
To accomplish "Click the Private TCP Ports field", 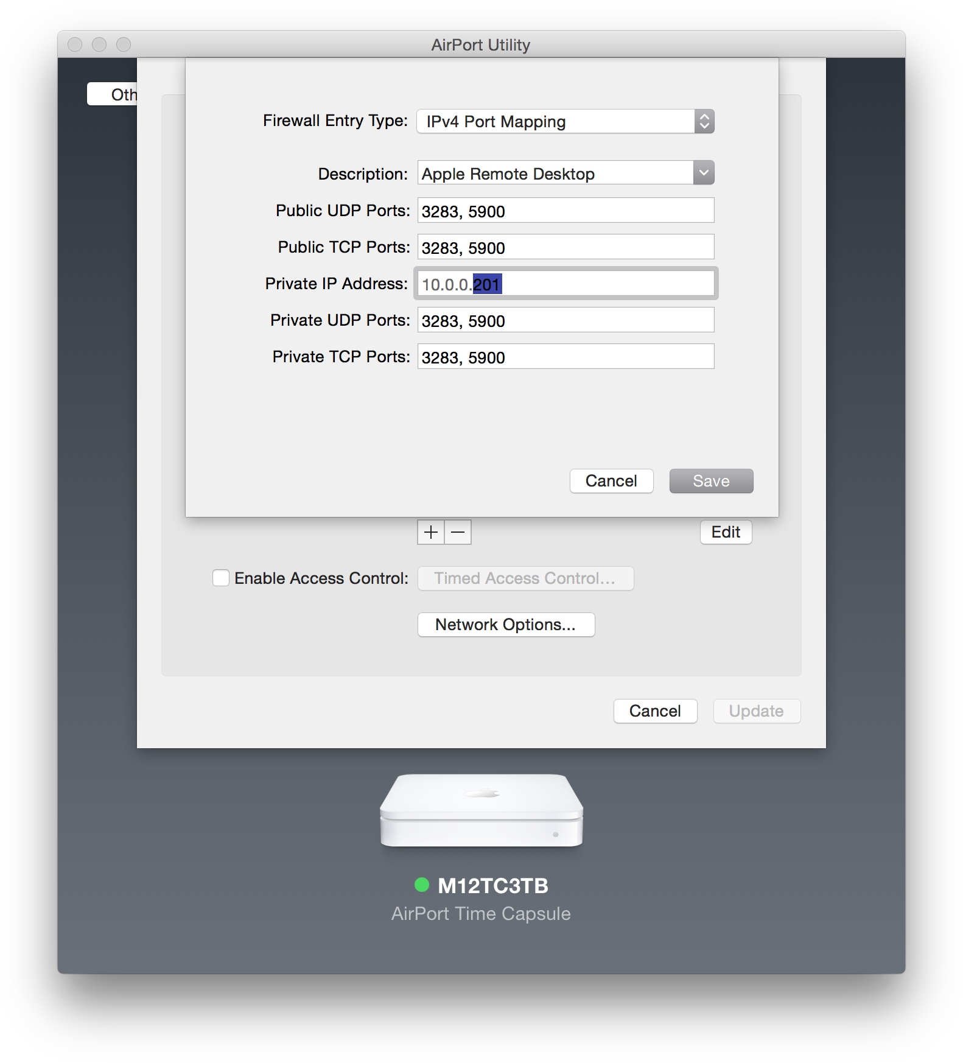I will (566, 357).
